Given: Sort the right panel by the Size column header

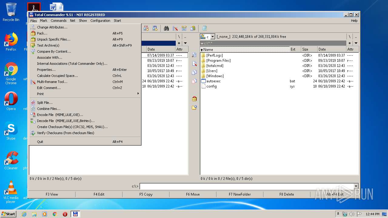Looking at the screenshot, I should tap(309, 49).
